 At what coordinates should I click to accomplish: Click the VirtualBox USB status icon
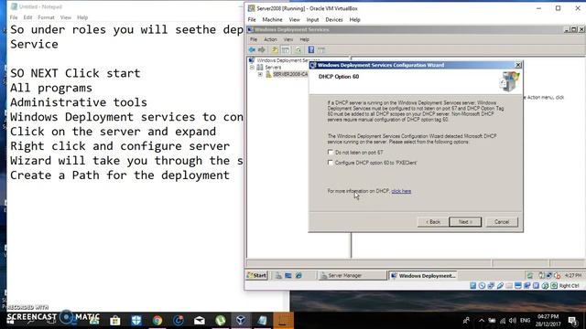(500, 286)
